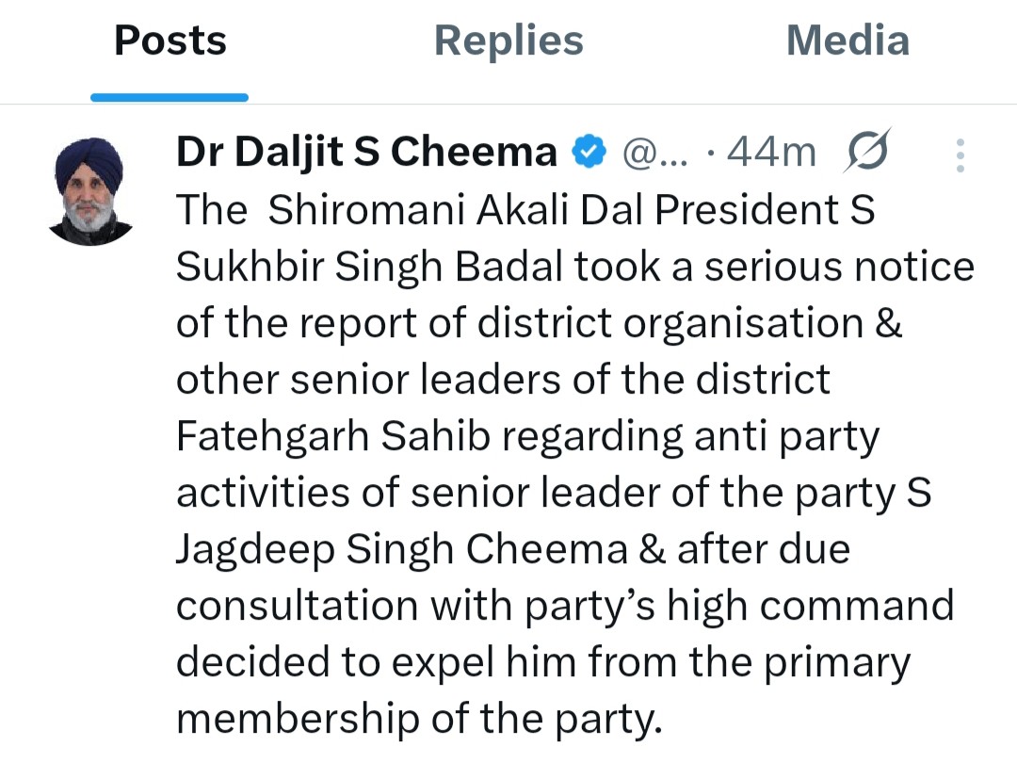Click the line "of the report of district organisation"

(518, 324)
